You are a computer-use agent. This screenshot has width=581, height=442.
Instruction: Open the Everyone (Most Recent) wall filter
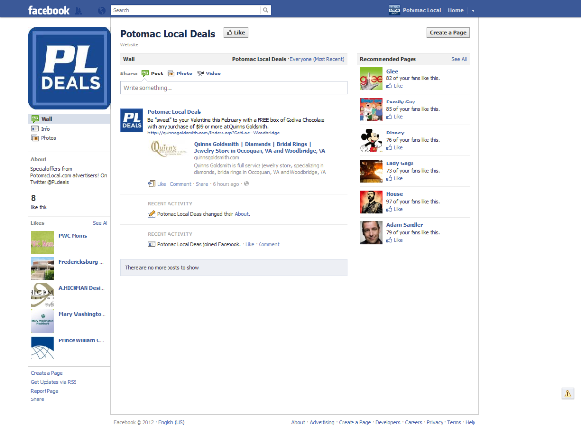[x=317, y=59]
